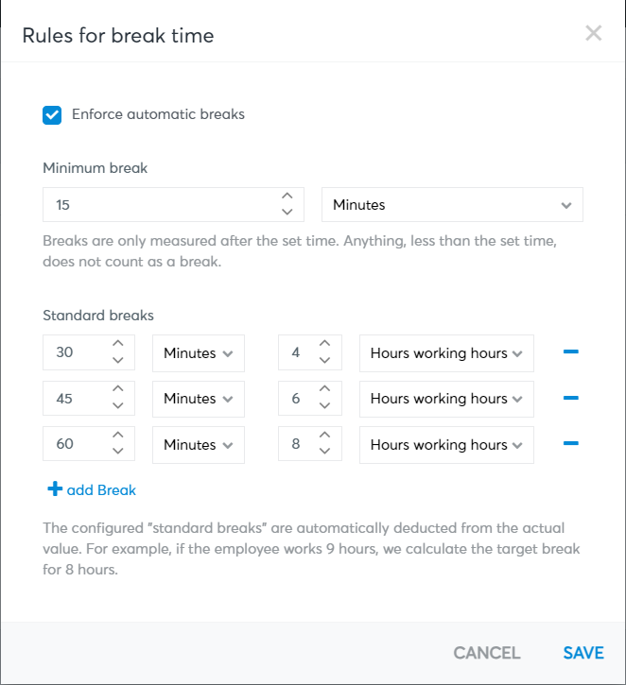The height and width of the screenshot is (685, 626).
Task: Decrement the 60 minutes break duration
Action: tap(118, 452)
